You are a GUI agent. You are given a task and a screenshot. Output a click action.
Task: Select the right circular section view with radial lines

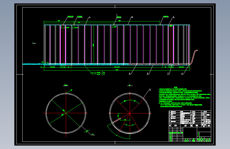click(x=130, y=113)
